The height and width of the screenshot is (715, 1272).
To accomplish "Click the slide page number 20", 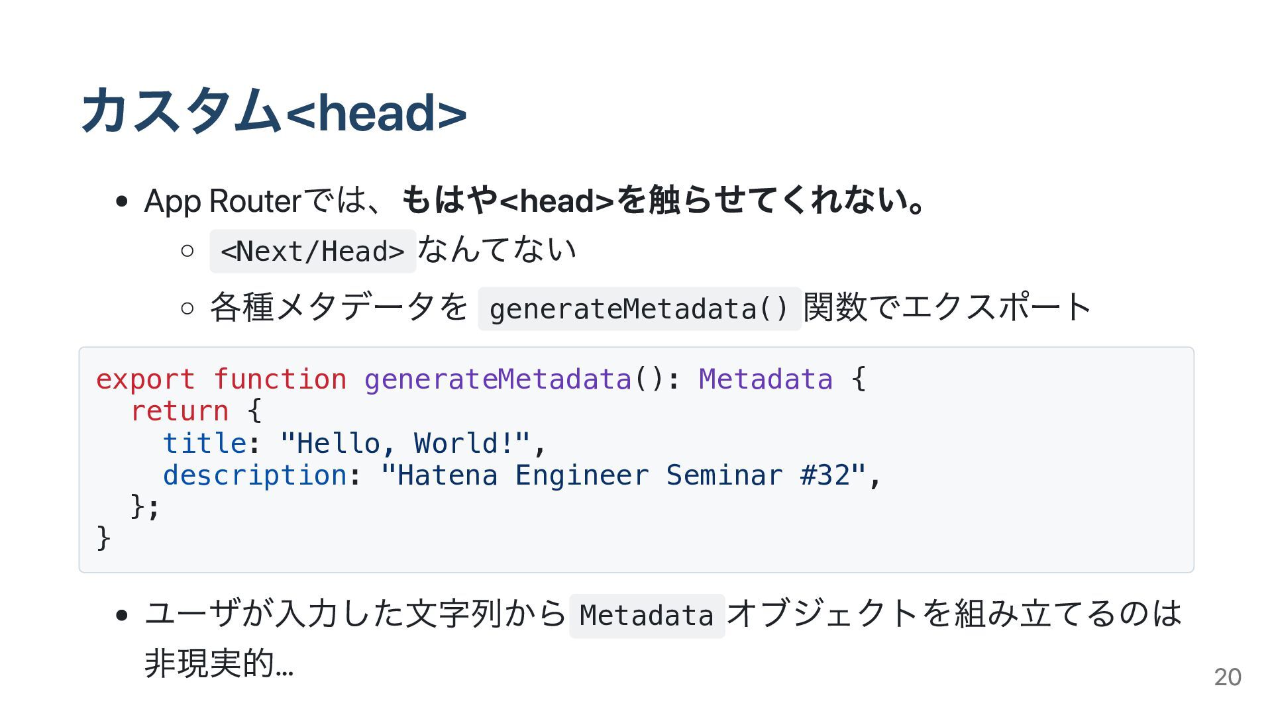I will pos(1227,677).
